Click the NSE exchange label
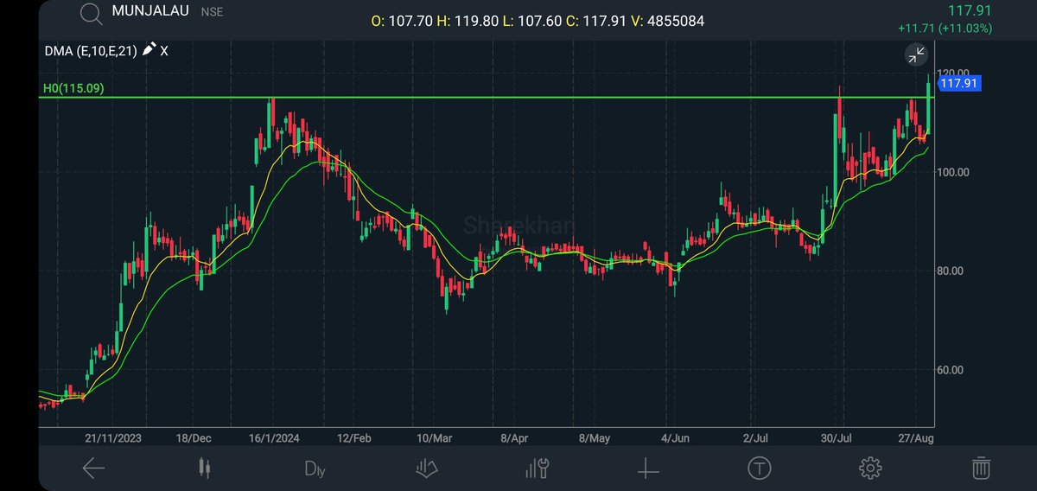This screenshot has height=491, width=1037. (x=212, y=13)
